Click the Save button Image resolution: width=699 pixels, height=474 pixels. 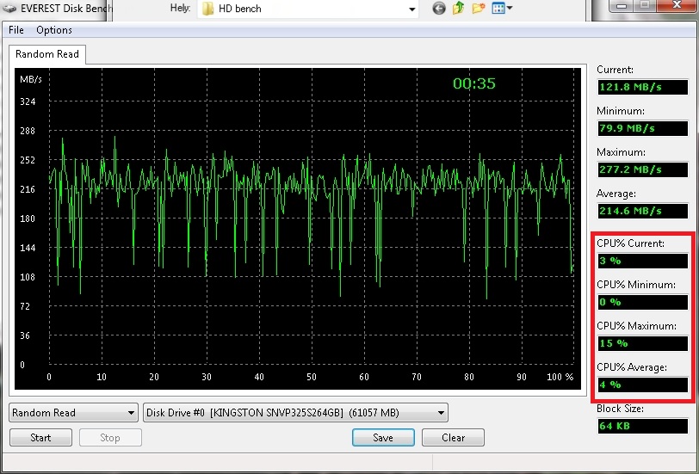383,438
